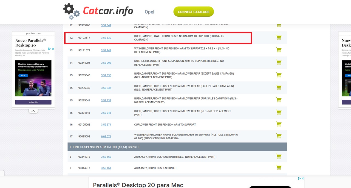Close the left sidebar Parallels ad

click(x=53, y=49)
